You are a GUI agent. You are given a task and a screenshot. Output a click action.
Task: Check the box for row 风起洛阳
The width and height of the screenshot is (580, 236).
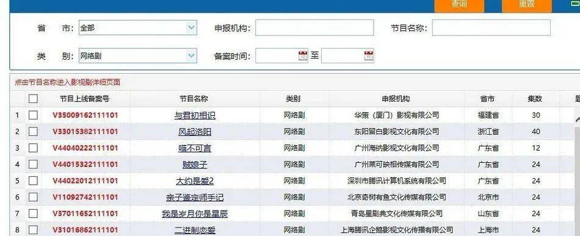click(34, 132)
